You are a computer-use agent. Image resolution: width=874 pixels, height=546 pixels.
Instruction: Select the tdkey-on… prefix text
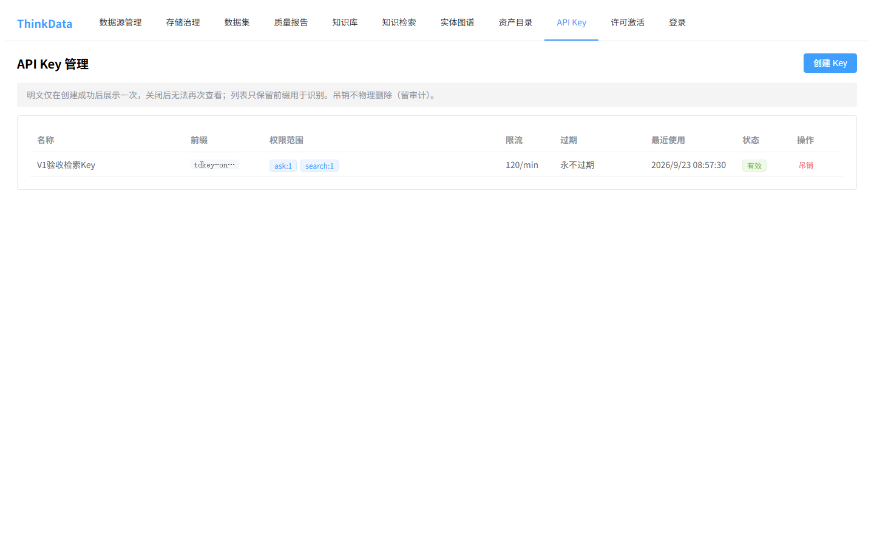click(x=214, y=164)
